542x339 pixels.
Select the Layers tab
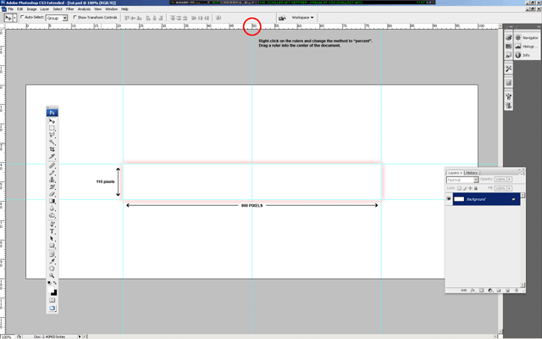click(455, 173)
